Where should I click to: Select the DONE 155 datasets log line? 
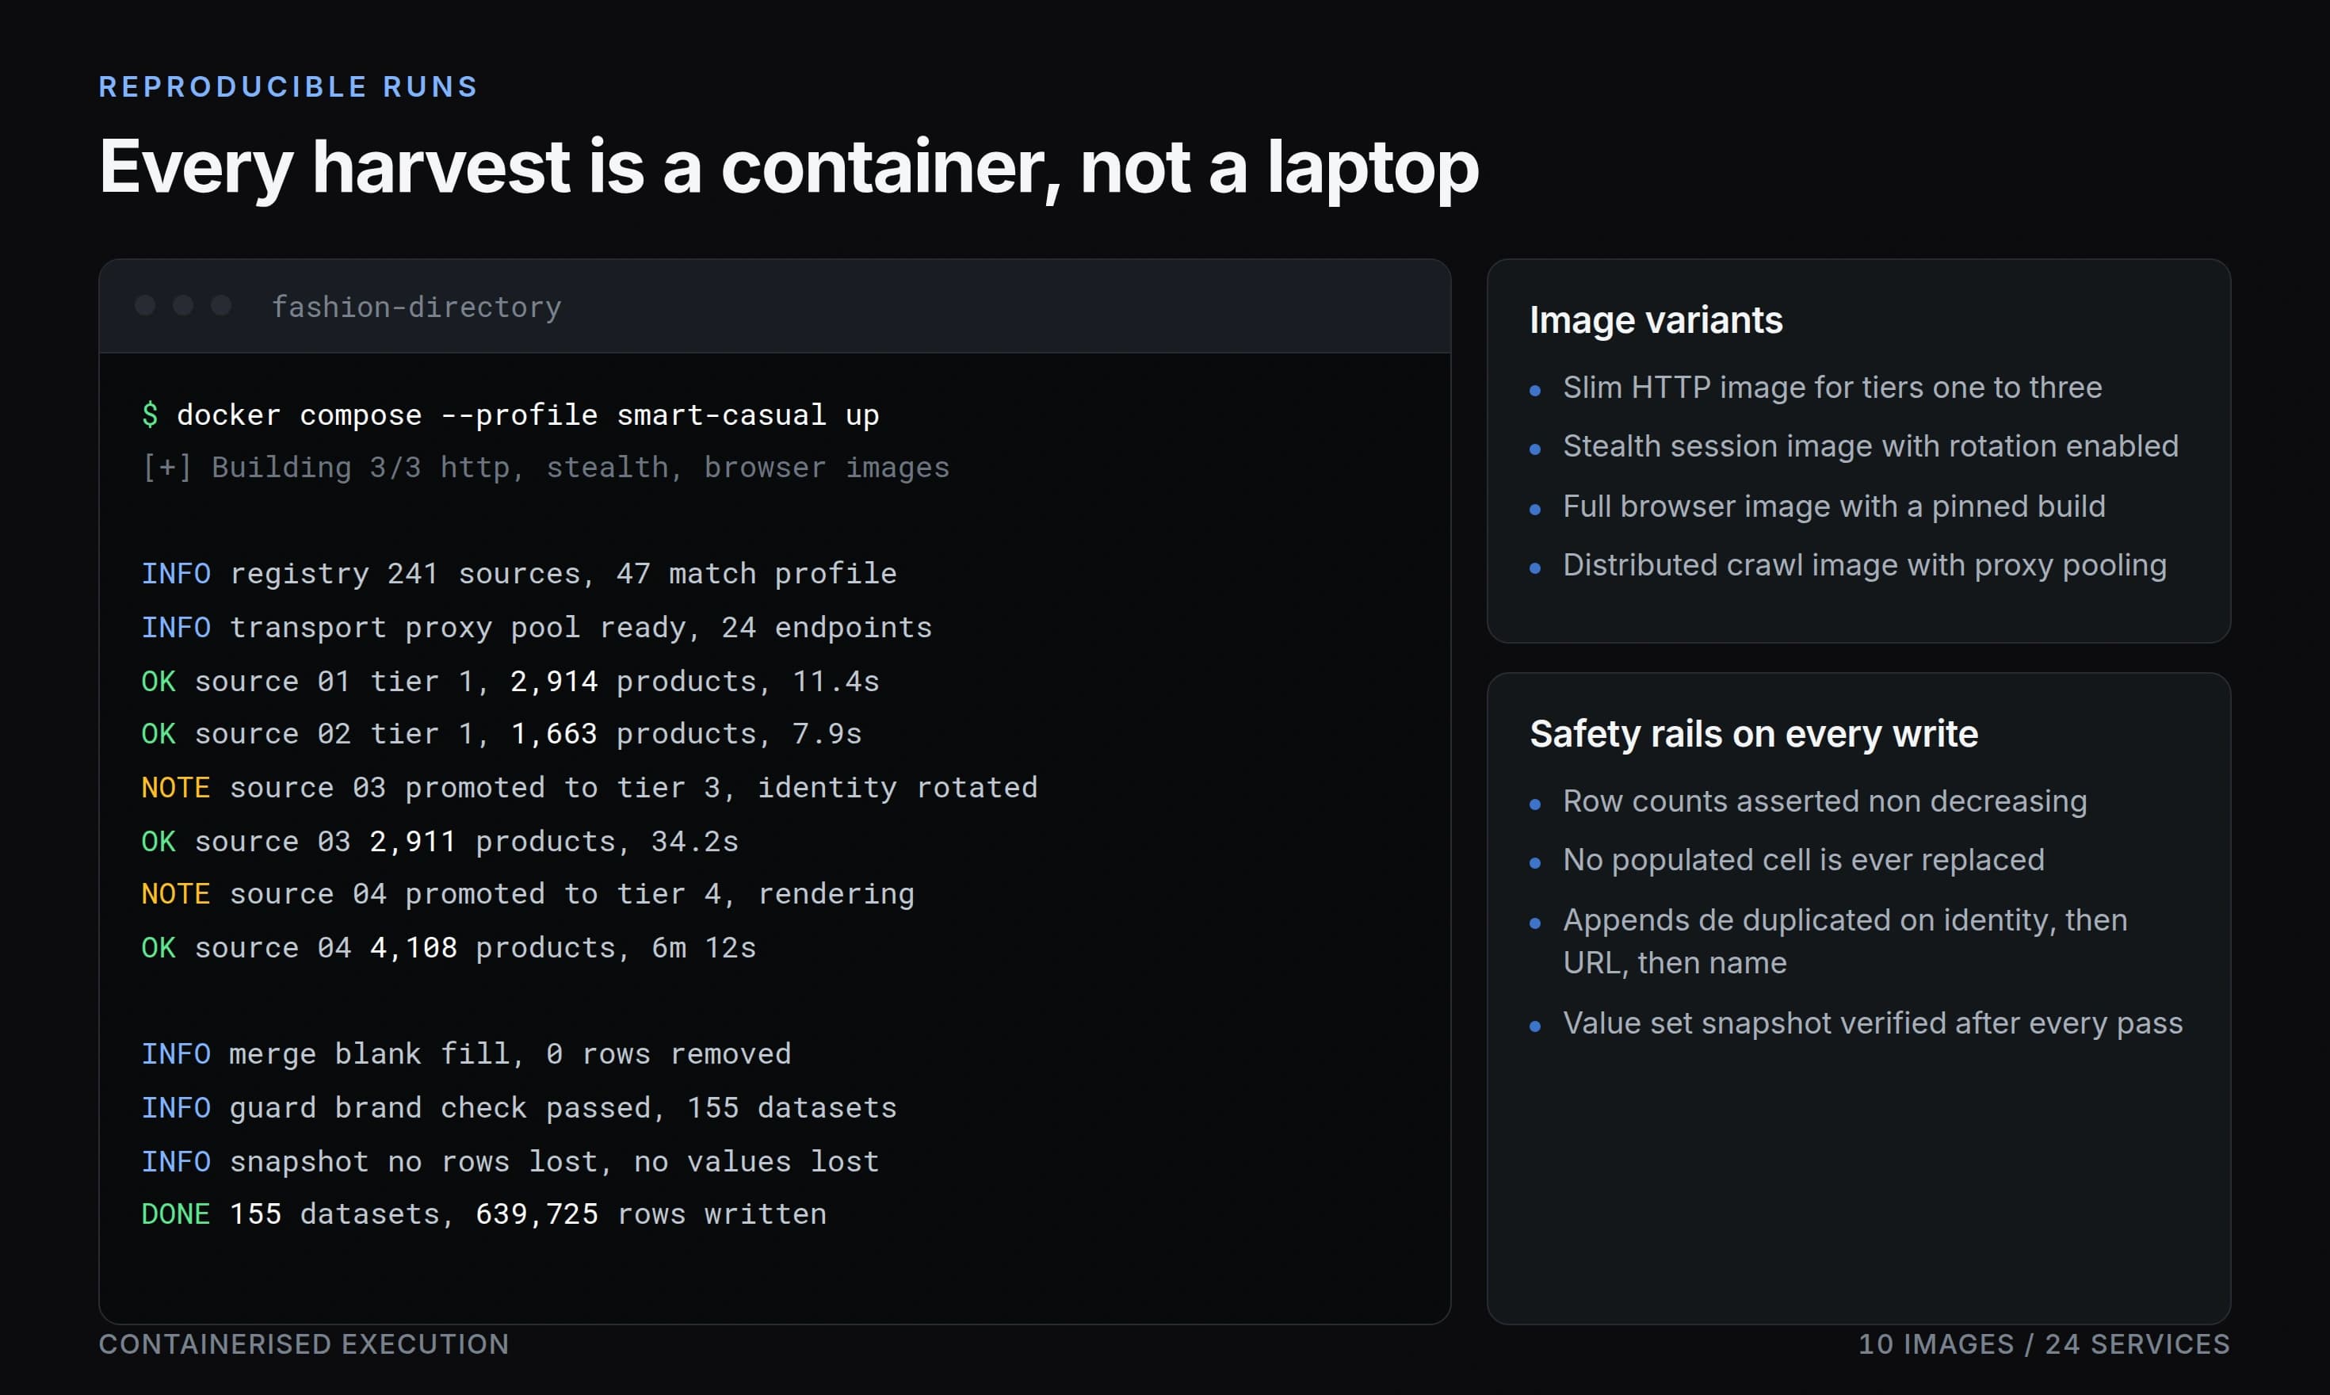[484, 1213]
